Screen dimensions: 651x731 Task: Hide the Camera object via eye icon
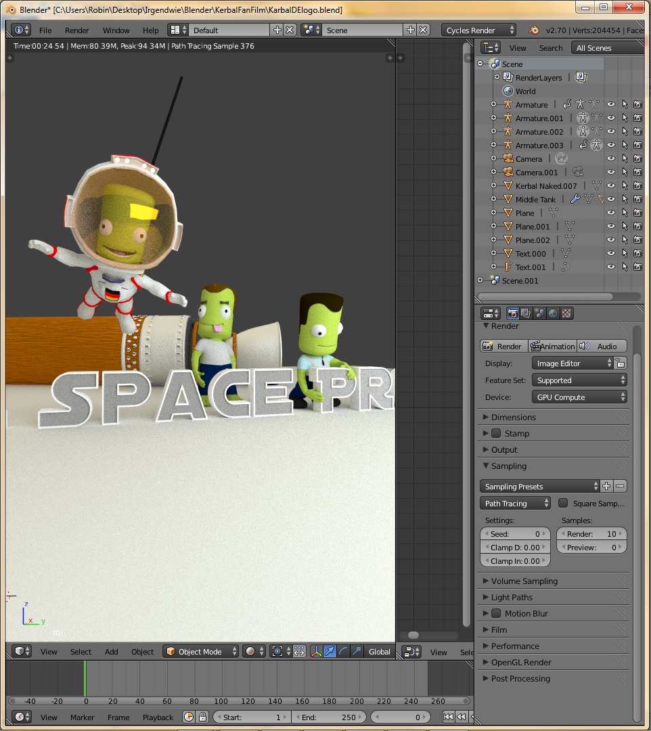click(611, 159)
